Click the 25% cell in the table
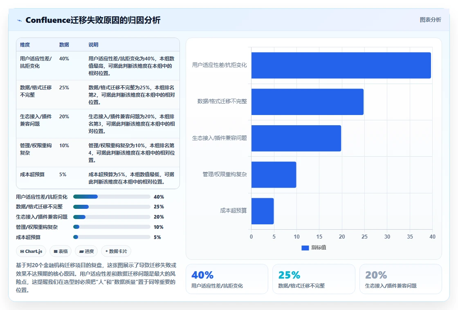458x310 pixels. tap(64, 87)
